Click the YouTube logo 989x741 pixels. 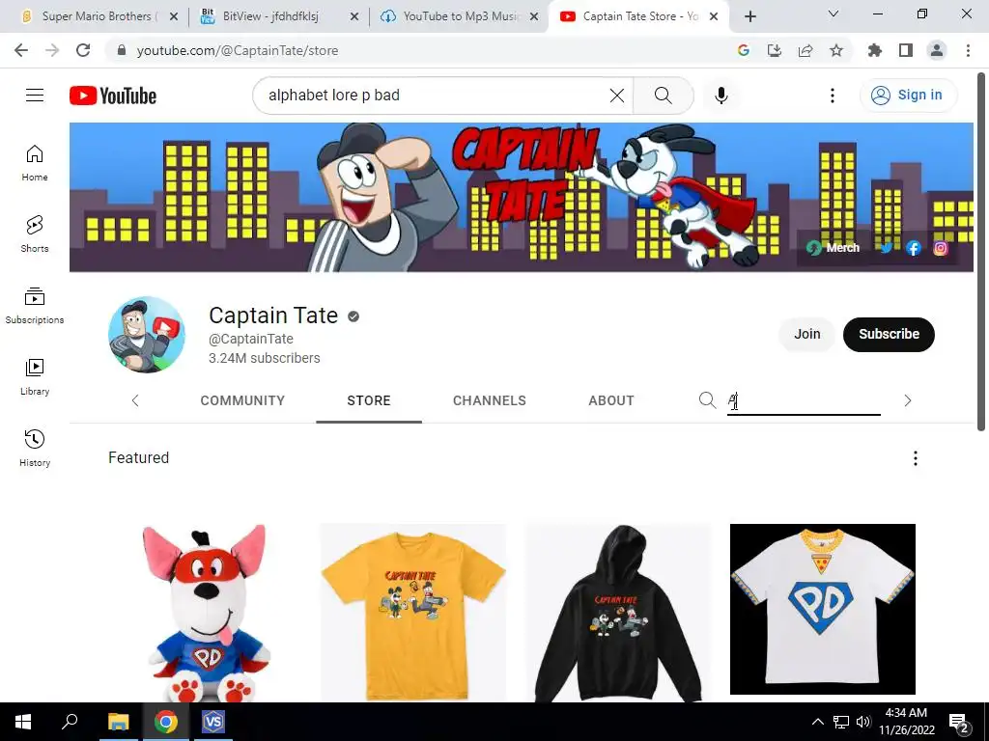point(113,96)
